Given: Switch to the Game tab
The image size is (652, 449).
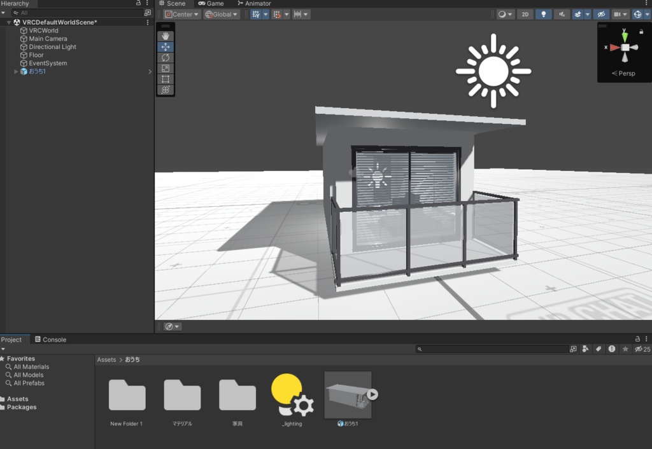Looking at the screenshot, I should (211, 3).
